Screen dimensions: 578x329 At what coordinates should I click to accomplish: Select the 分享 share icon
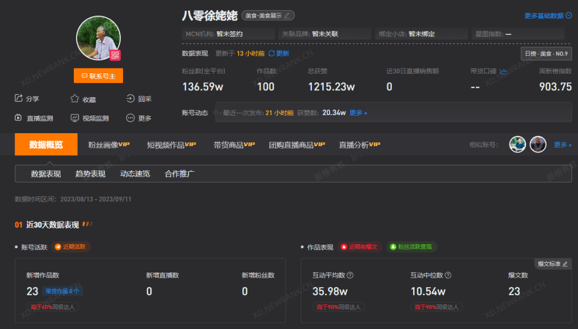(18, 98)
